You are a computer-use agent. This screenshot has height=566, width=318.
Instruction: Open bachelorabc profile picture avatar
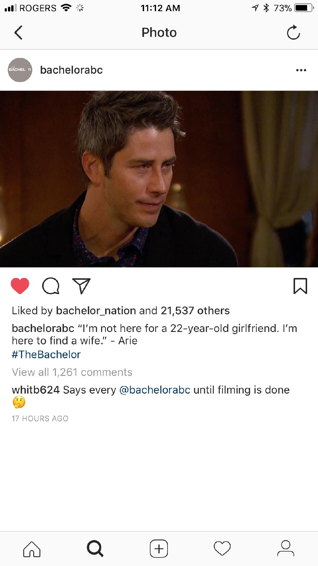tap(20, 70)
